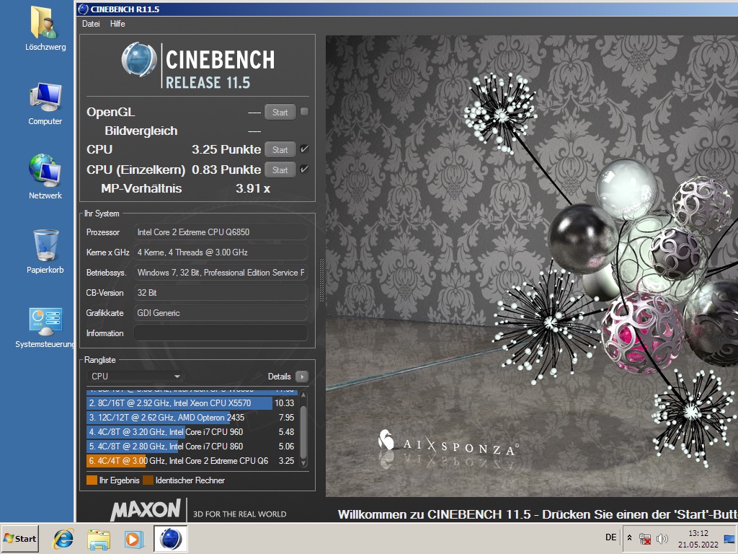Open Windows Media Player taskbar icon
The image size is (738, 554).
[x=134, y=539]
